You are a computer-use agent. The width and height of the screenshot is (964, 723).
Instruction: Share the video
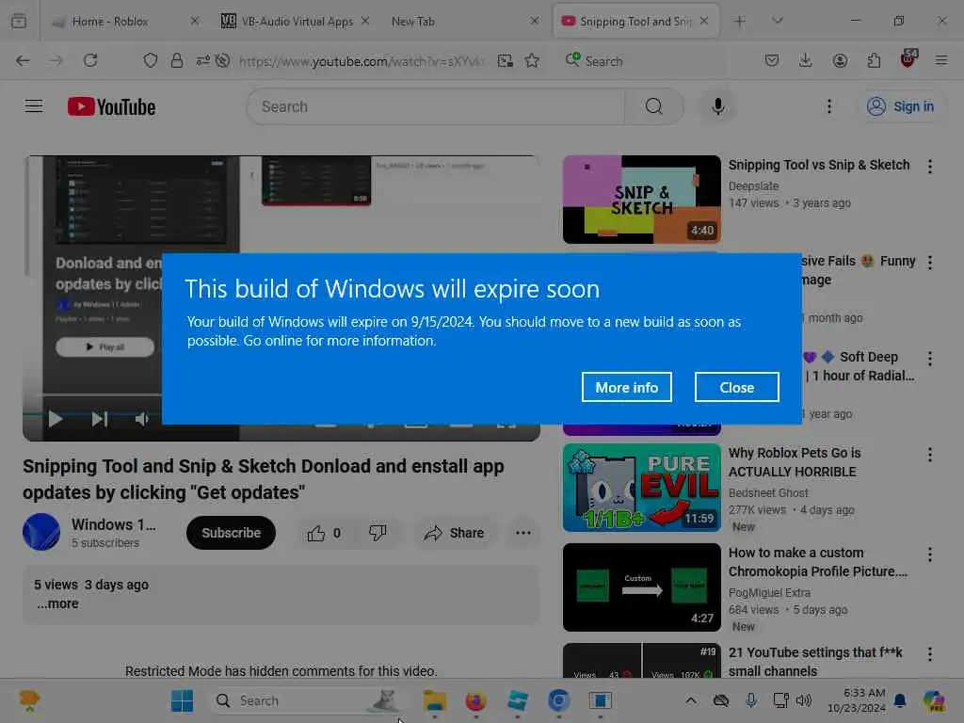coord(454,533)
